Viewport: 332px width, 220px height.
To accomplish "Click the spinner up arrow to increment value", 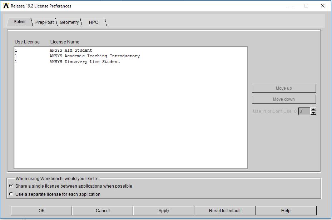I will point(313,109).
